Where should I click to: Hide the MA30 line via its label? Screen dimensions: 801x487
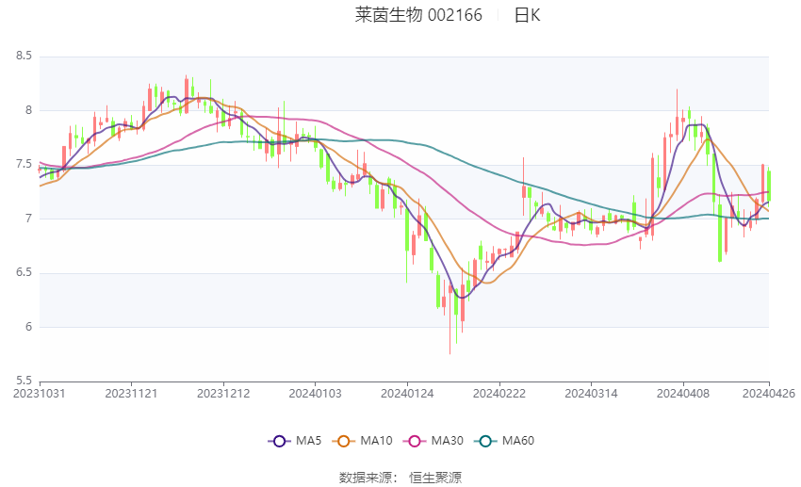point(447,441)
